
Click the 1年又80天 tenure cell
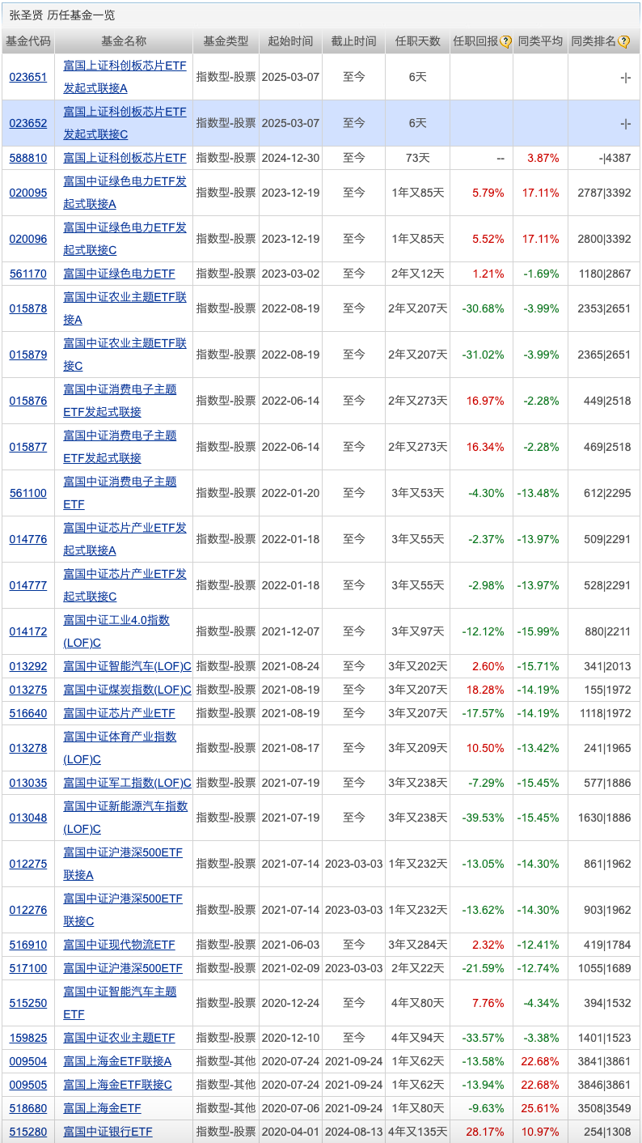(x=418, y=1108)
